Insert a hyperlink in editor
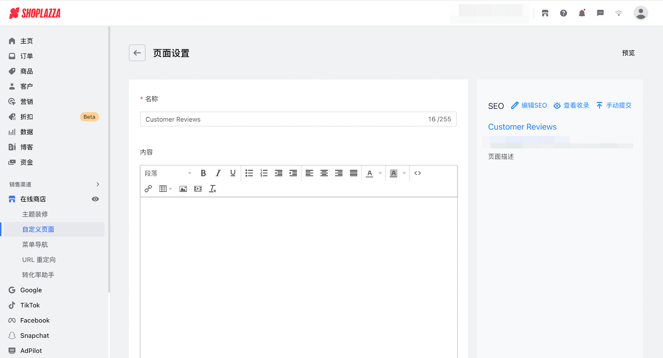 [148, 189]
